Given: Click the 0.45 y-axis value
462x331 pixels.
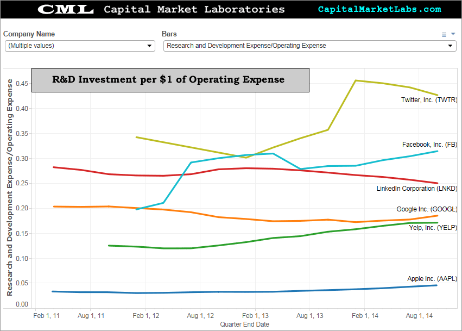Looking at the screenshot, I should (x=22, y=84).
